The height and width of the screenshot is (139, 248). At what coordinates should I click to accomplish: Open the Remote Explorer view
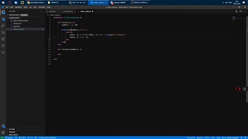pos(3,32)
